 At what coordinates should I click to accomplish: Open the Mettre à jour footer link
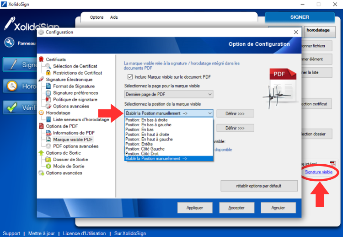point(42,233)
